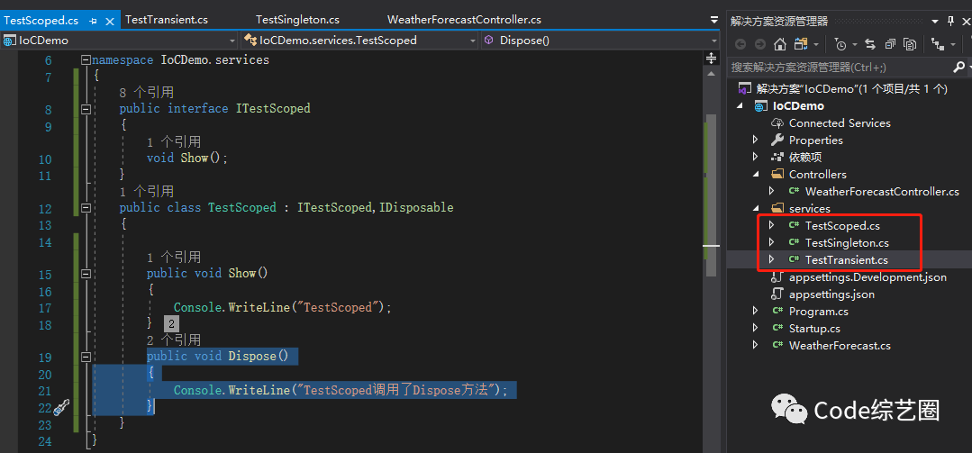This screenshot has height=453, width=972.
Task: Open the tab overflow dropdown at the tab bar's end
Action: coord(714,20)
